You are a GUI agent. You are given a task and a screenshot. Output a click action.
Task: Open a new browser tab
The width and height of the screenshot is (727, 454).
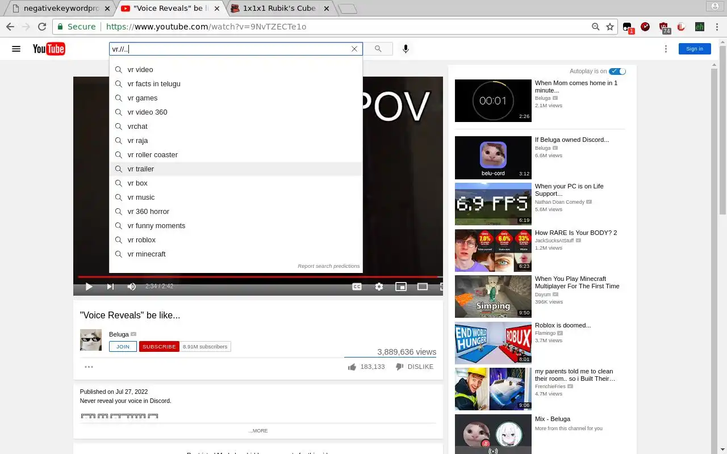click(347, 9)
